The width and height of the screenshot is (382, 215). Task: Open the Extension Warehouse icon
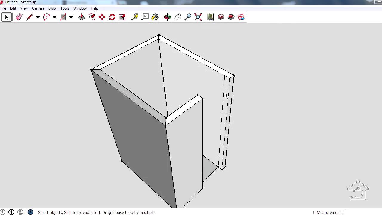click(231, 17)
